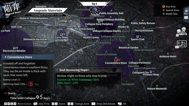This screenshot has height=106, width=189.
Task: Click the Ampoule Materials mission banner
Action: pos(48,11)
